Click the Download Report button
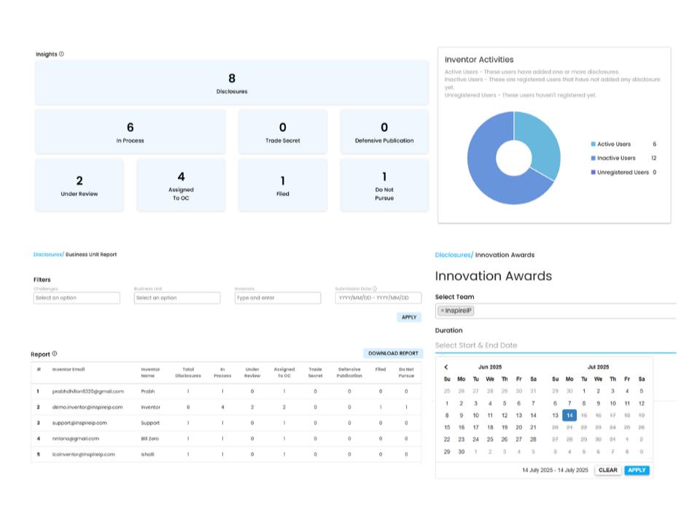700x525 pixels. [x=393, y=354]
